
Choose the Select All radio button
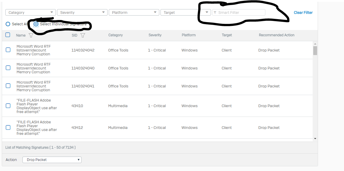[x=8, y=24]
